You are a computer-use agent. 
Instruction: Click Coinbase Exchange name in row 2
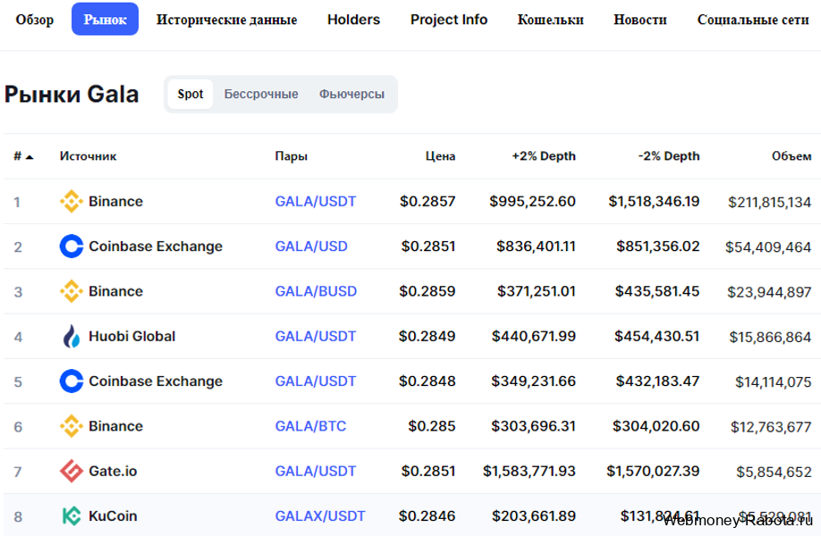coord(156,247)
